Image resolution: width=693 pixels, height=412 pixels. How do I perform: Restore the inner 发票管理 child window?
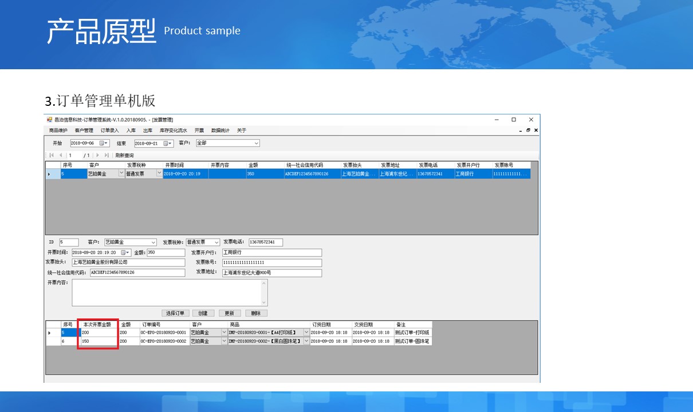coord(528,130)
